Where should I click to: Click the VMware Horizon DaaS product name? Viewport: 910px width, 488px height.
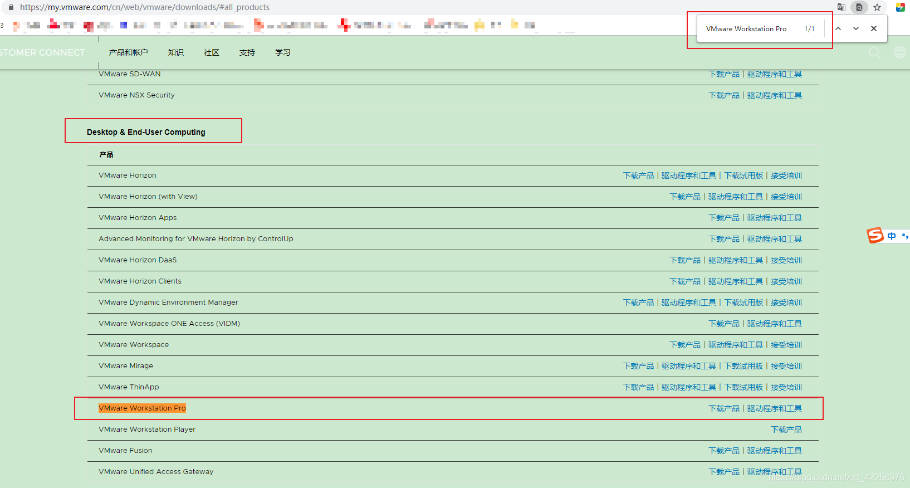[138, 260]
